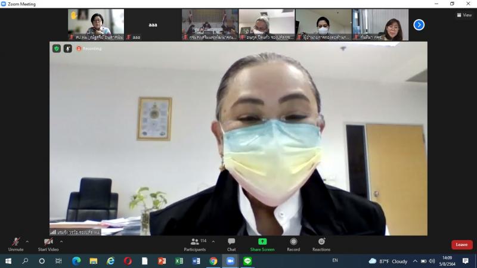Select the thumbnail of gray-haired person in white mask
477x268 pixels.
(x=267, y=24)
